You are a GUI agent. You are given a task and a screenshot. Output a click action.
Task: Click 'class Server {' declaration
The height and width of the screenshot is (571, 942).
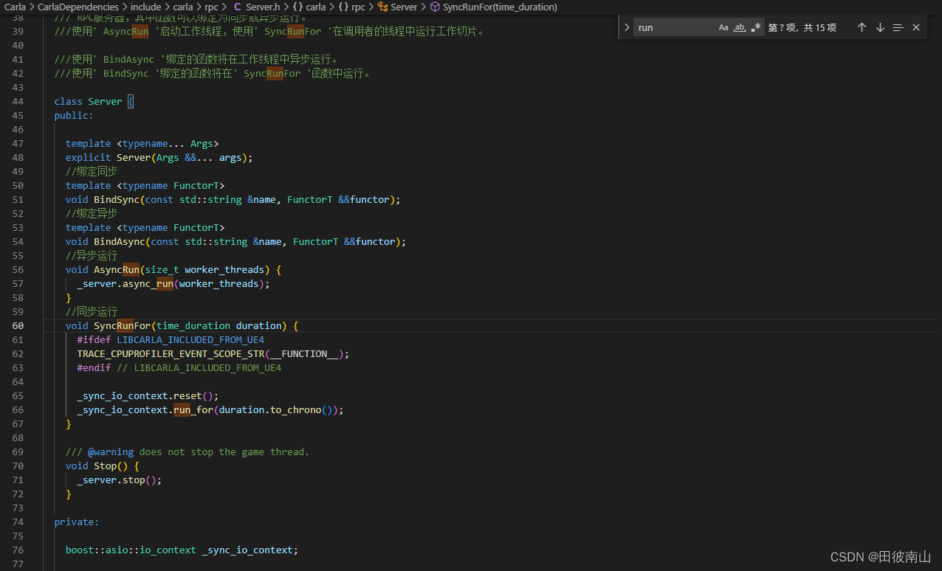[94, 101]
